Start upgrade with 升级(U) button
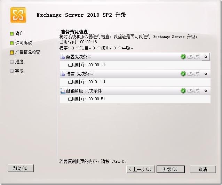222x185 pixels. click(x=171, y=169)
